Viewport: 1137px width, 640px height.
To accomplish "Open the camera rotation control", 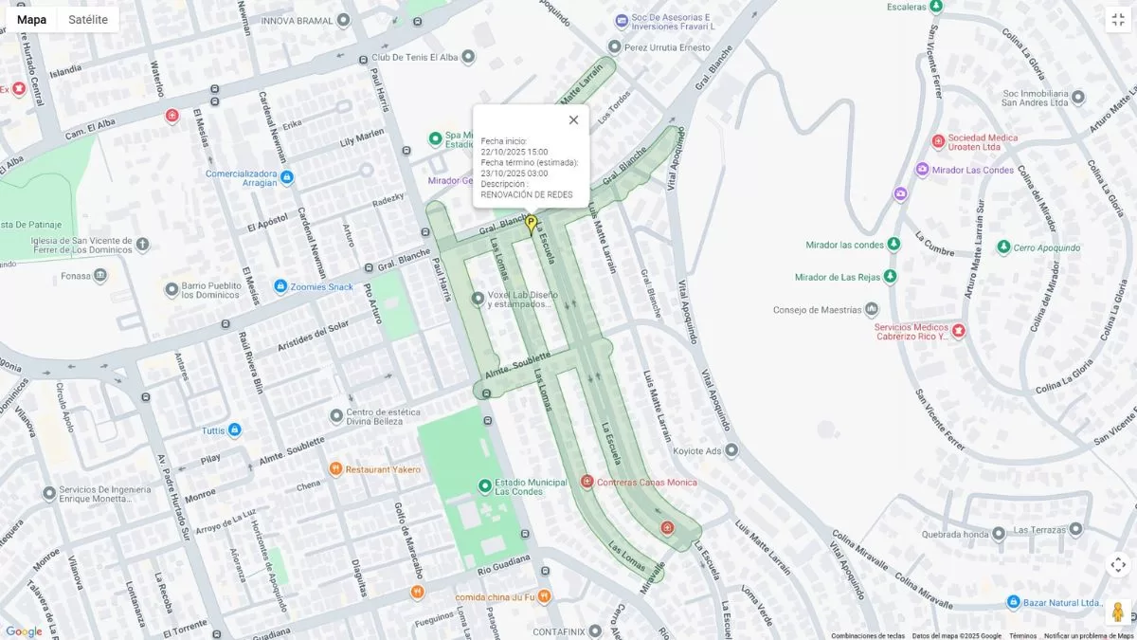I will pyautogui.click(x=1118, y=565).
